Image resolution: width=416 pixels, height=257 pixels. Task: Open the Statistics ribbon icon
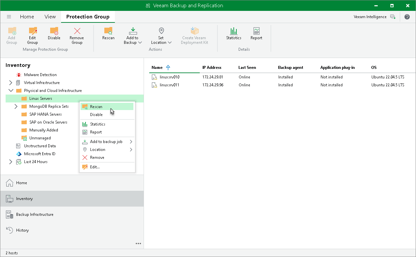tap(234, 31)
